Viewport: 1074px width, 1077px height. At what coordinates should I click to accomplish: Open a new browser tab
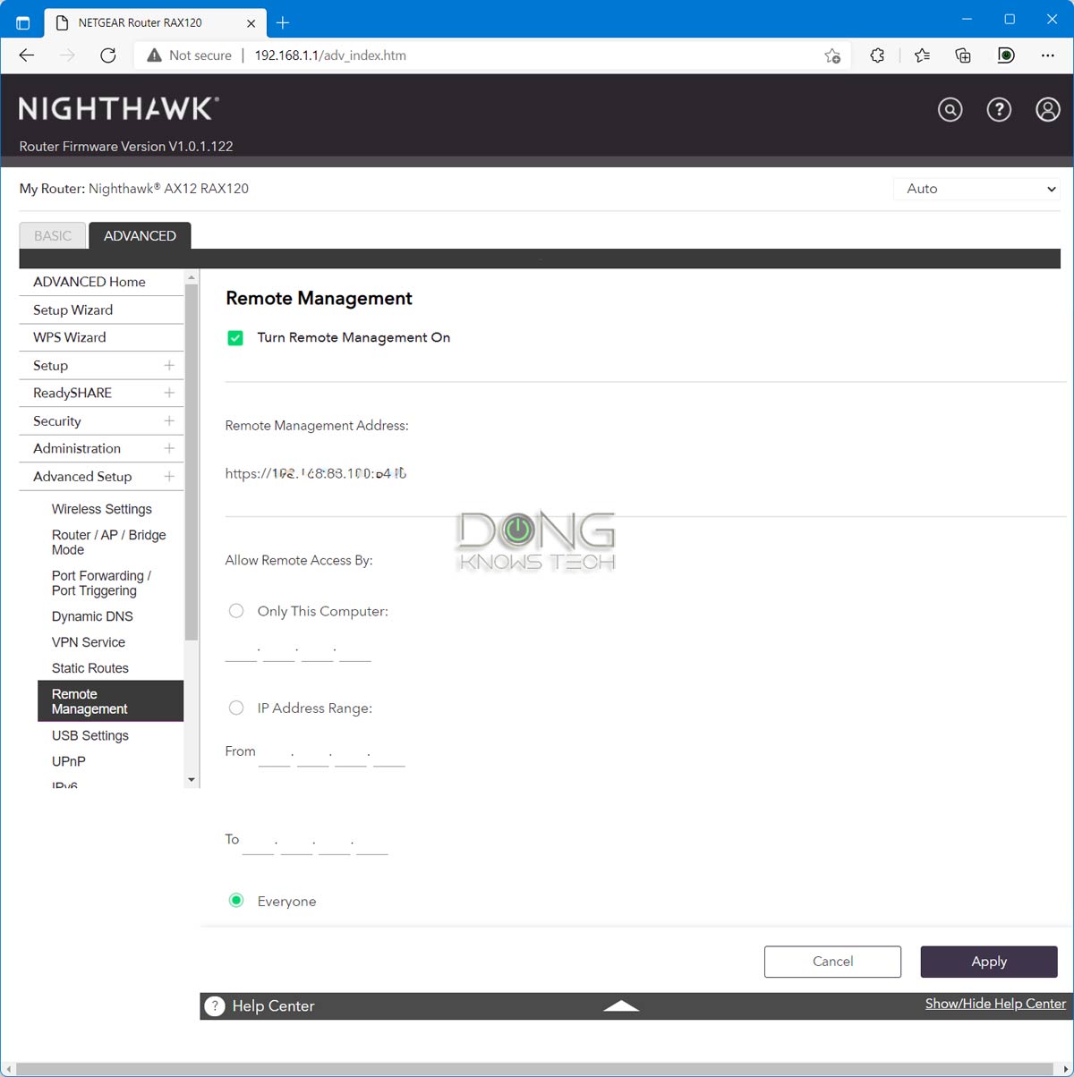pos(283,22)
